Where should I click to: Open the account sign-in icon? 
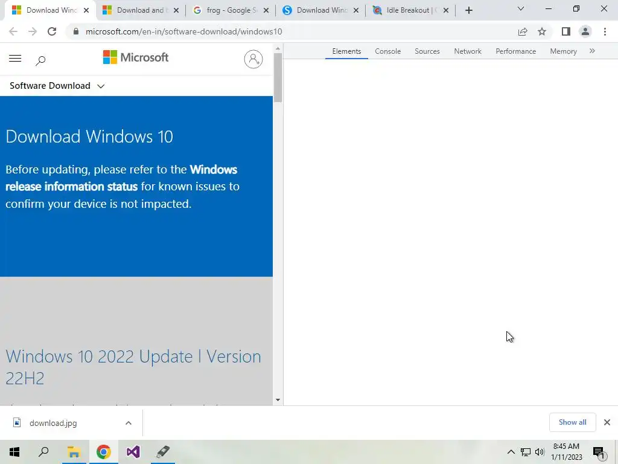(x=253, y=59)
